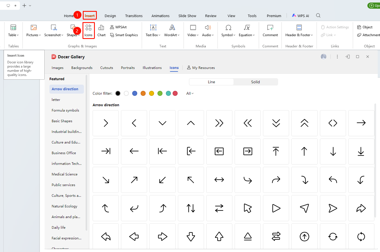Switch icon style to Line
The image size is (380, 252).
211,82
